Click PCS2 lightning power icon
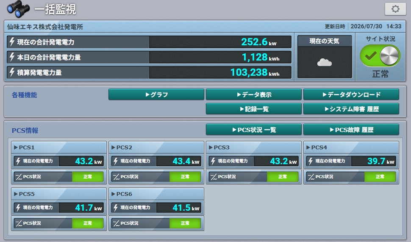 [116, 161]
